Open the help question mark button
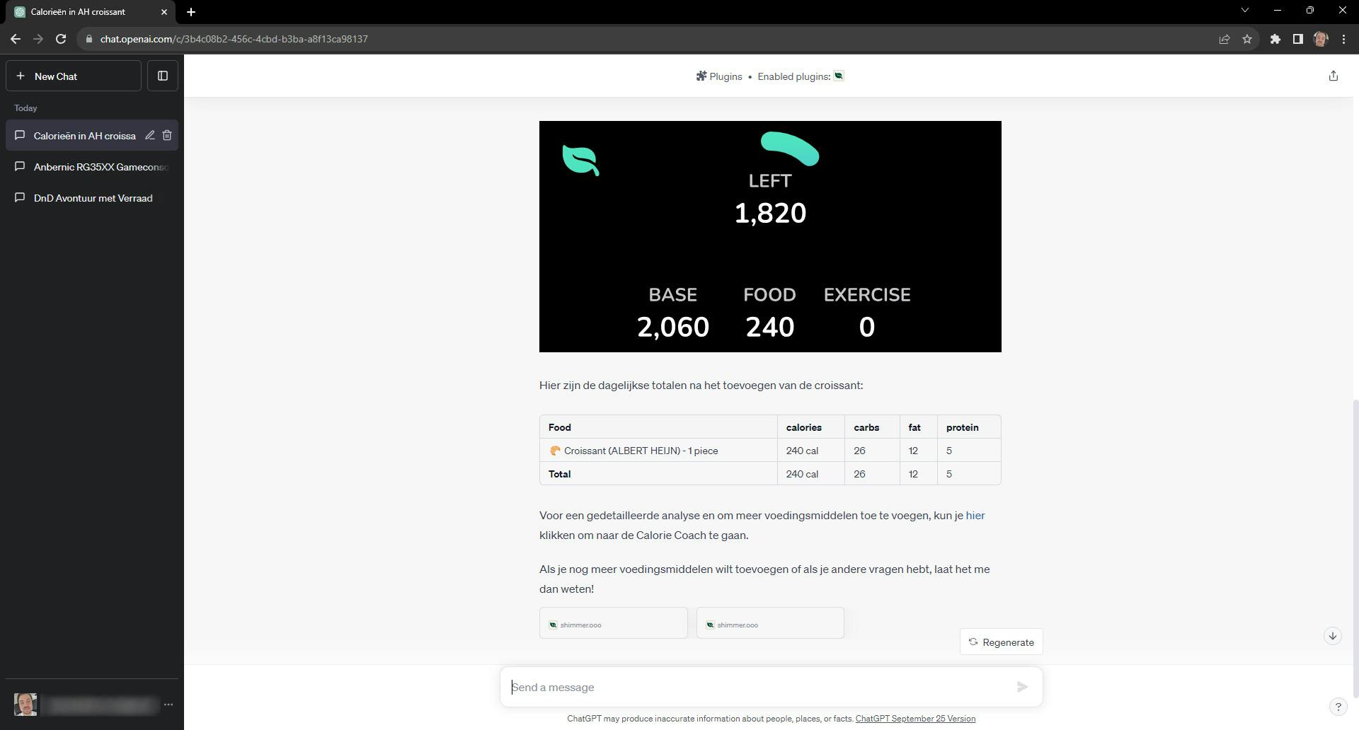Viewport: 1359px width, 730px height. pyautogui.click(x=1338, y=706)
